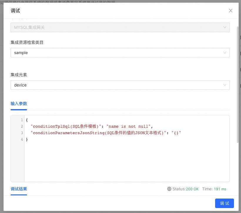
Task: Select the conditionTplSql line in editor
Action: [x=91, y=126]
